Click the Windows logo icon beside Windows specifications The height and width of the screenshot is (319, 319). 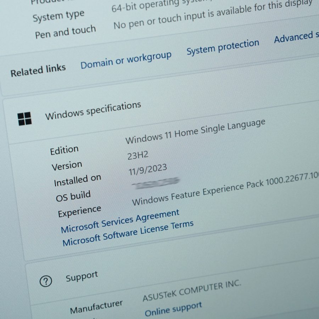(24, 119)
